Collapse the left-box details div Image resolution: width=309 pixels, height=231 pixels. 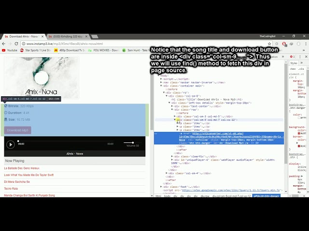(169, 103)
